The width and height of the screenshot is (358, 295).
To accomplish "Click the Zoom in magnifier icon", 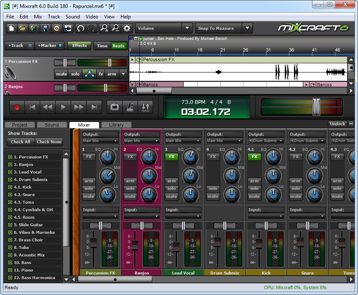I will [104, 28].
